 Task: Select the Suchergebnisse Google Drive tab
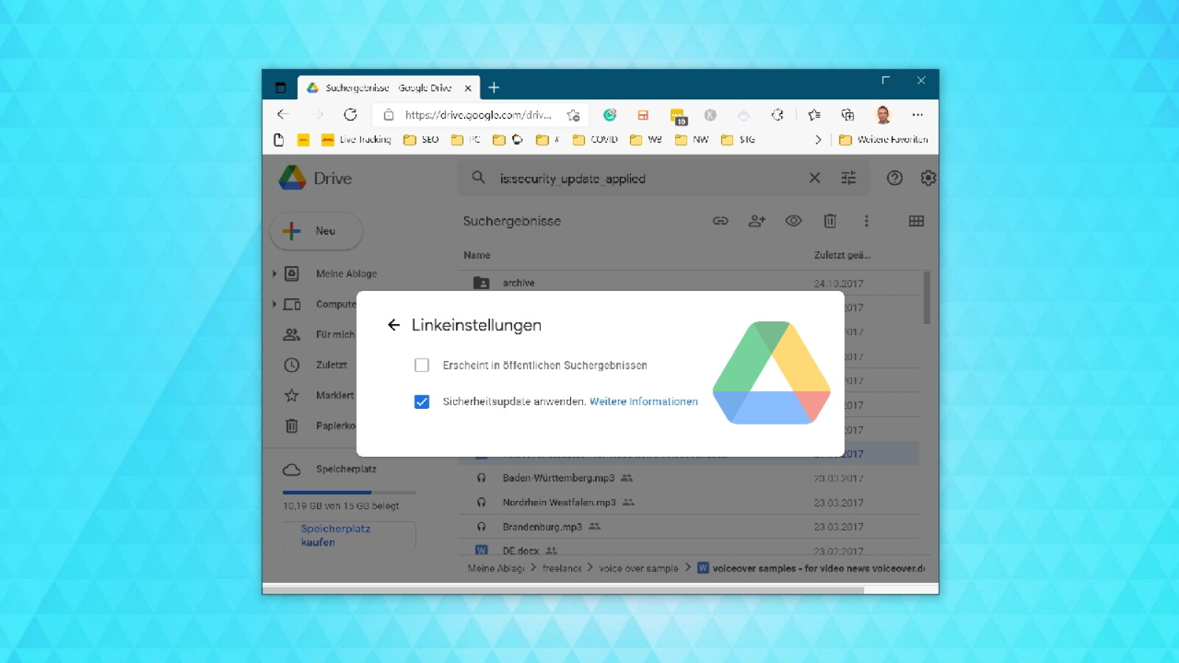(388, 88)
